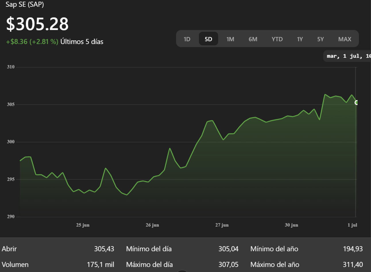Click the year high value 311,40
371x272 pixels.
click(353, 265)
